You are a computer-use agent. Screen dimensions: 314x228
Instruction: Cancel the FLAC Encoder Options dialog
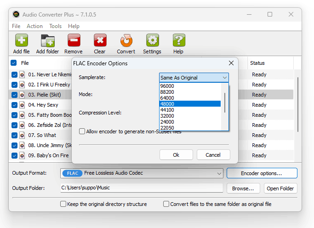click(x=213, y=155)
